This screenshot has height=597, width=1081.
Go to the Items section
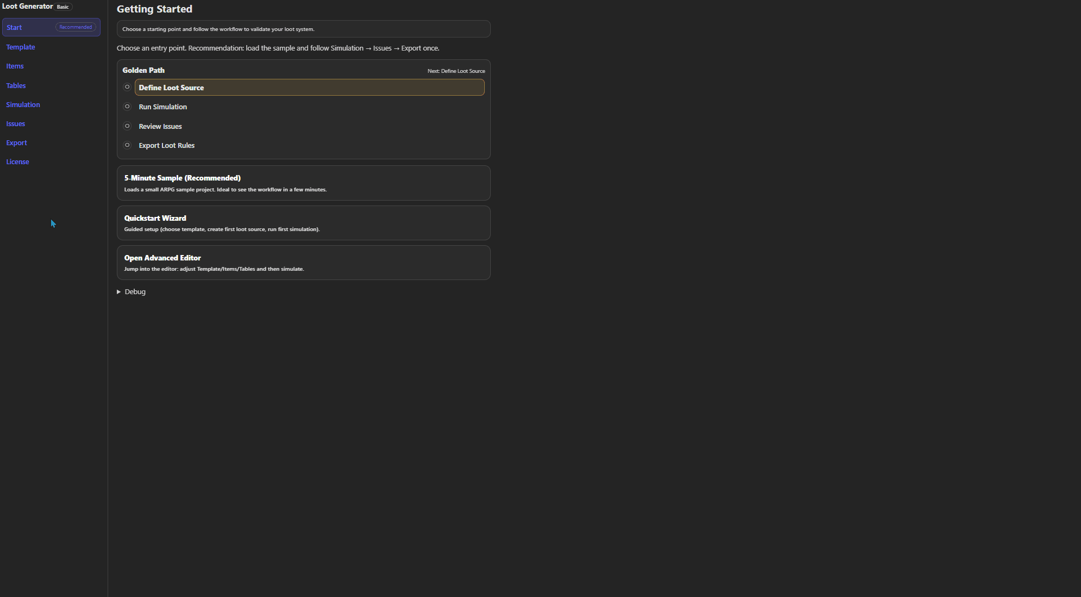coord(15,66)
